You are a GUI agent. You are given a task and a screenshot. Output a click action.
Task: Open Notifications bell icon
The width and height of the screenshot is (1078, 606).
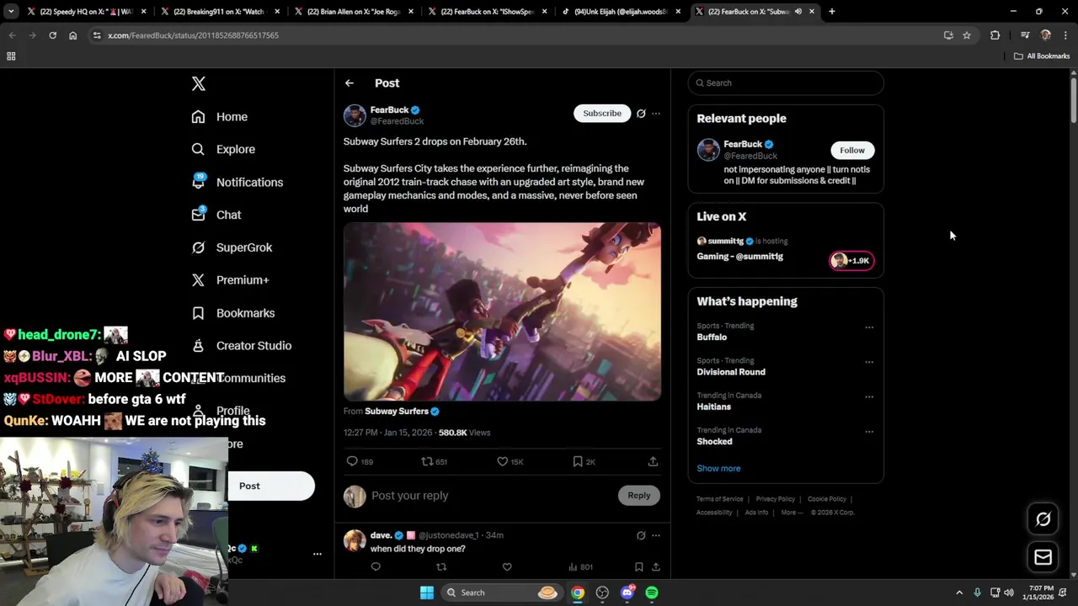[198, 181]
